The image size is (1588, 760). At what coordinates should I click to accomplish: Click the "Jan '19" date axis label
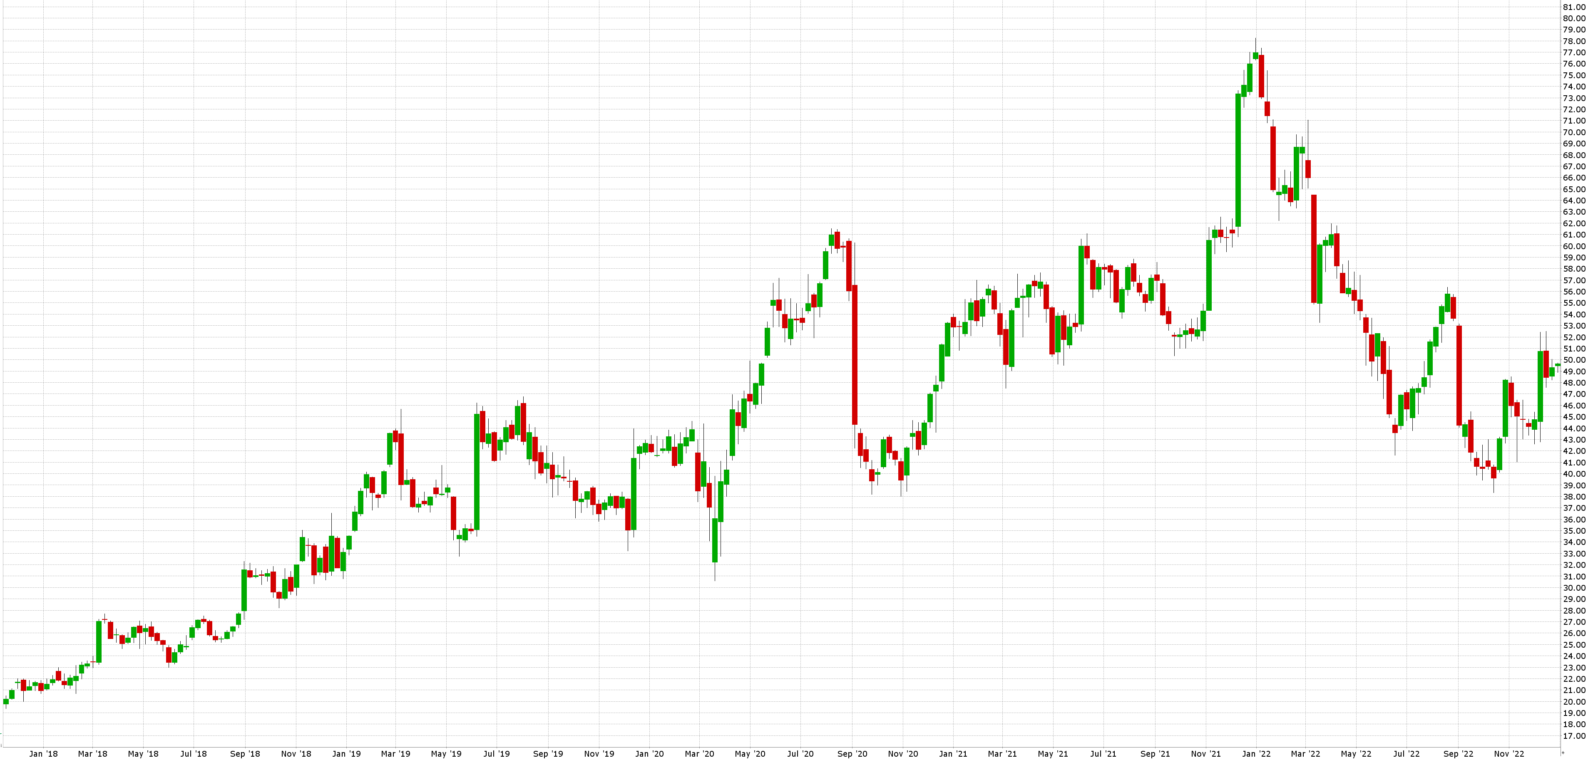346,754
